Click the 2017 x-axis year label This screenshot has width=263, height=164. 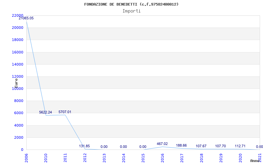click(x=182, y=158)
